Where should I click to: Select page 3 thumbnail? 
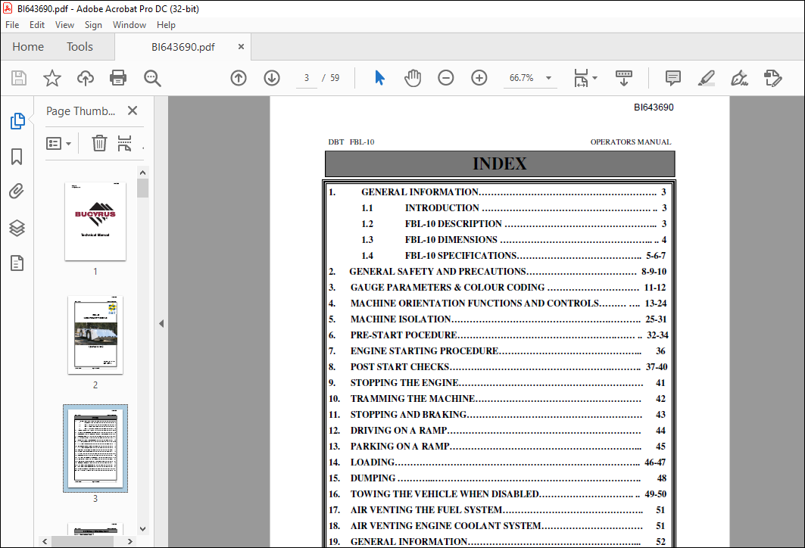(95, 448)
